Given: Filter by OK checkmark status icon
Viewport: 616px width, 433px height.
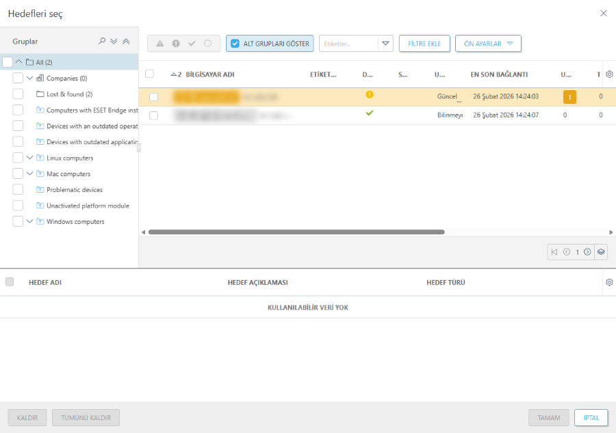Looking at the screenshot, I should (x=192, y=44).
